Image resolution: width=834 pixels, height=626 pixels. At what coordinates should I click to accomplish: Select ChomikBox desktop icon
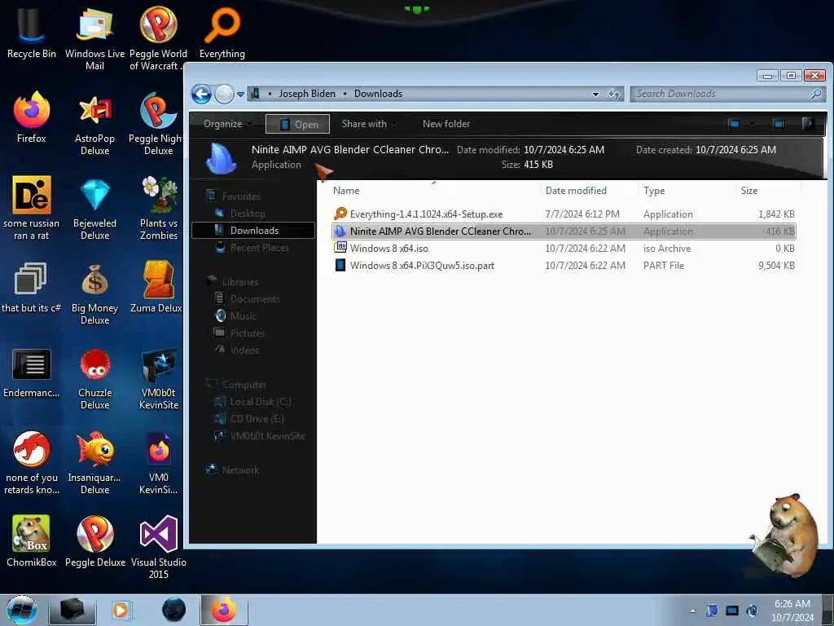coord(32,540)
